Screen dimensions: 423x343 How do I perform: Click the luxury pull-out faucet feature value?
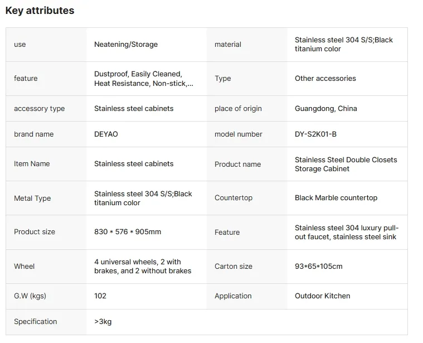(x=347, y=233)
